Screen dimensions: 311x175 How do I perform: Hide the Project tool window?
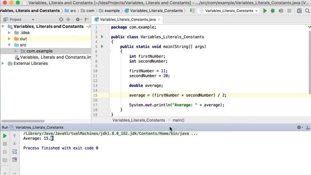tap(86, 19)
